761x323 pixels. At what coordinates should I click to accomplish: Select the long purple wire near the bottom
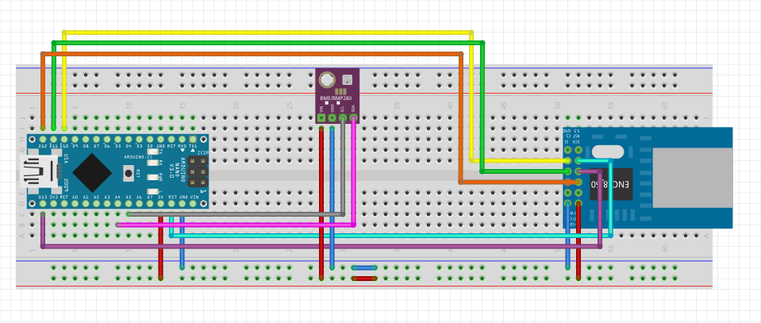[317, 247]
